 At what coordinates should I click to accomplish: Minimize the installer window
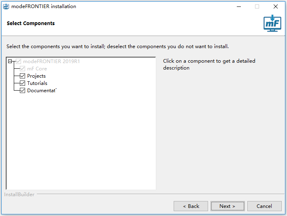click(x=239, y=6)
